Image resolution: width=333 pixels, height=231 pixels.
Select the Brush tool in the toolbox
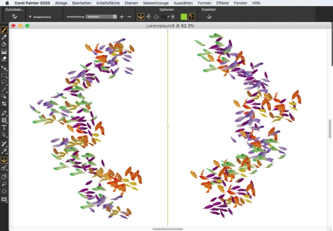point(4,30)
